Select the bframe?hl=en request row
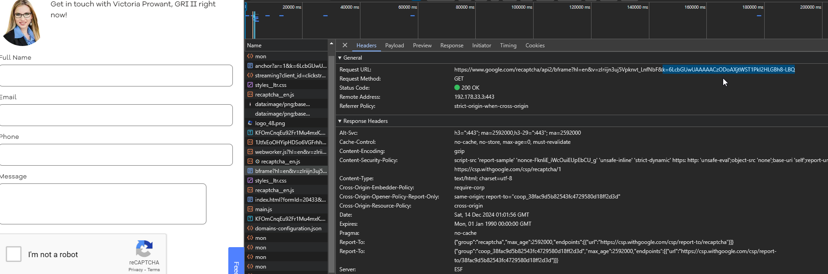828x274 pixels. (286, 171)
